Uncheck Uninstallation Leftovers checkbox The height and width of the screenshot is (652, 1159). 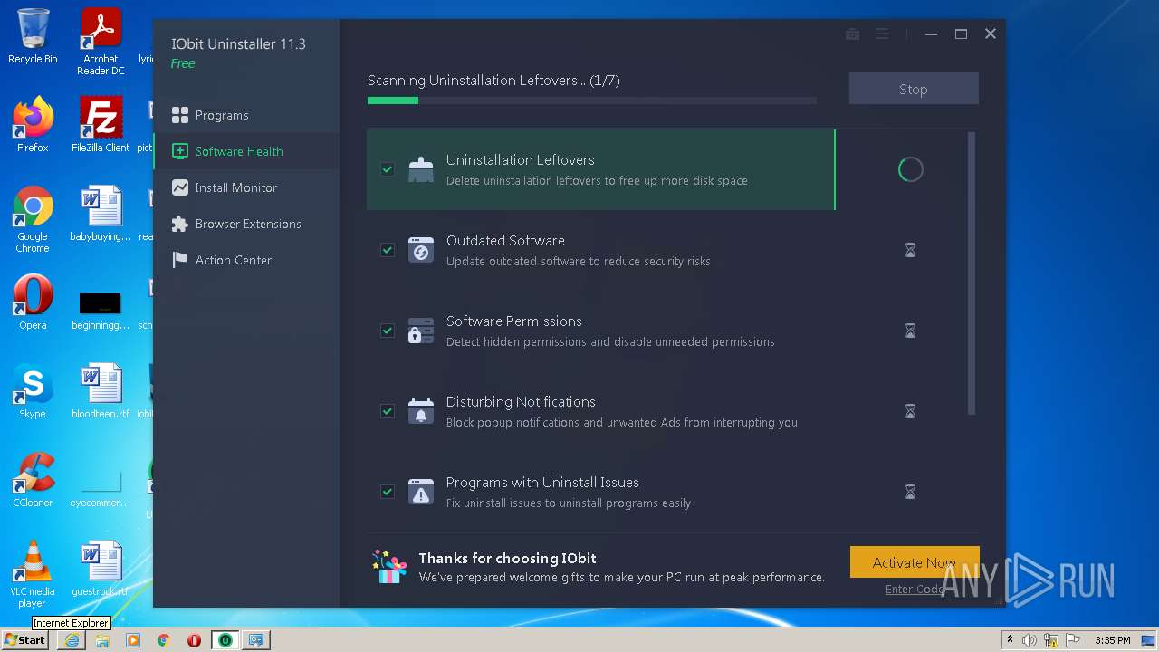[388, 169]
